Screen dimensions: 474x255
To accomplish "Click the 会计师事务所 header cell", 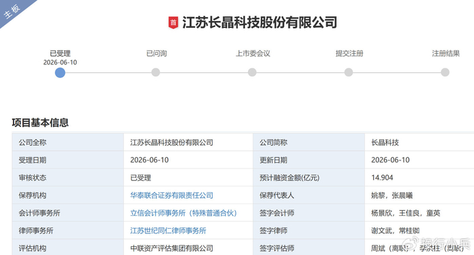I will pos(68,213).
